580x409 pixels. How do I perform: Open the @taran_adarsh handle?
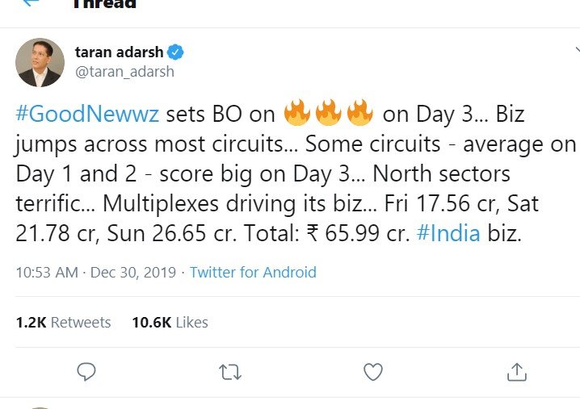tap(124, 72)
